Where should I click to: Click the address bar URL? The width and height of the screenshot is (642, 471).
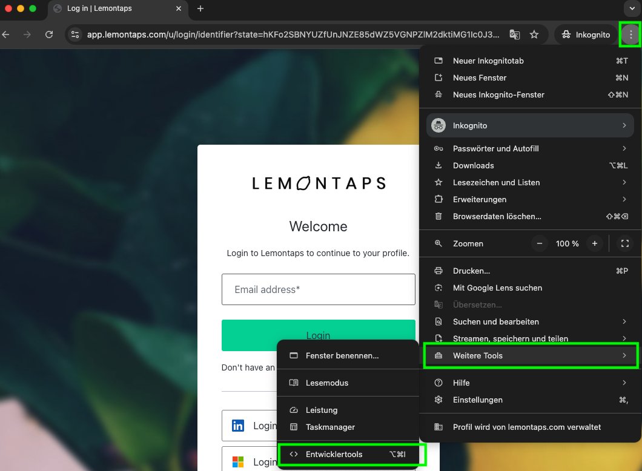pos(293,35)
